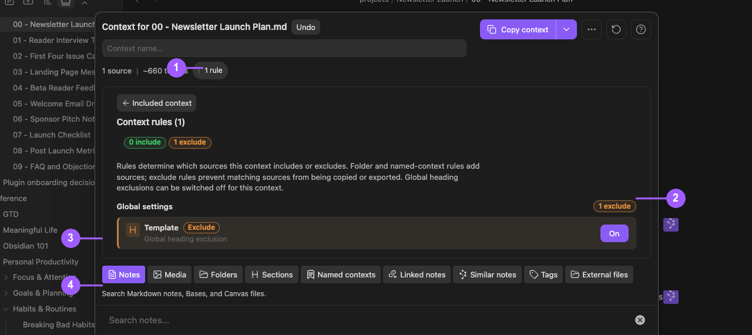Switch to the Folders tab
This screenshot has width=752, height=335.
pos(218,274)
